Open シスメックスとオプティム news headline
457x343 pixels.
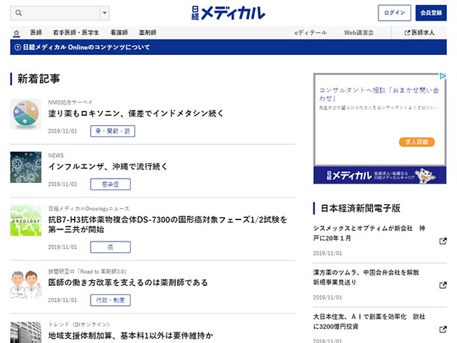tap(369, 233)
